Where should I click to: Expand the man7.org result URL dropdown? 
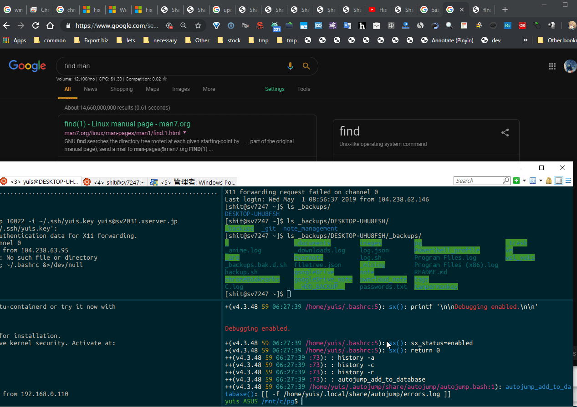click(x=184, y=133)
